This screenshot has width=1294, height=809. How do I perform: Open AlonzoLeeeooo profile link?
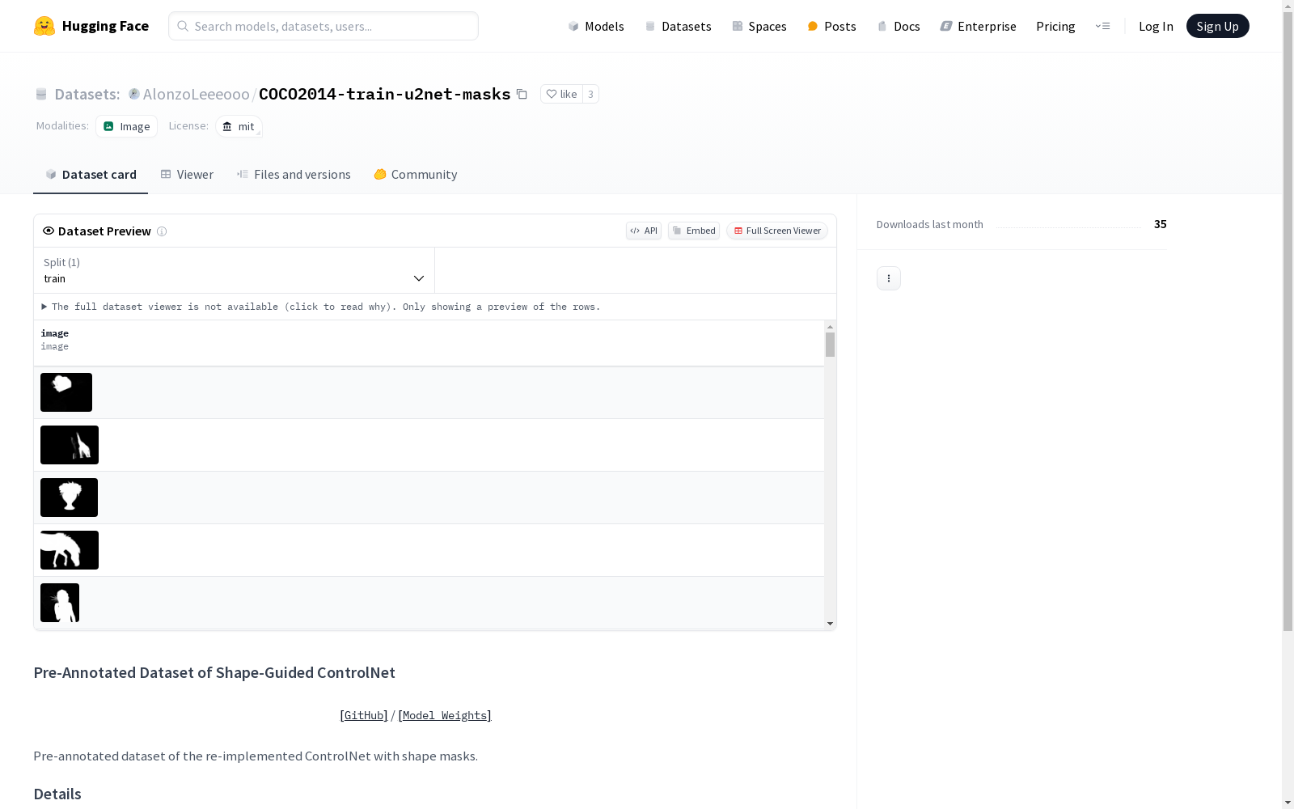tap(197, 94)
